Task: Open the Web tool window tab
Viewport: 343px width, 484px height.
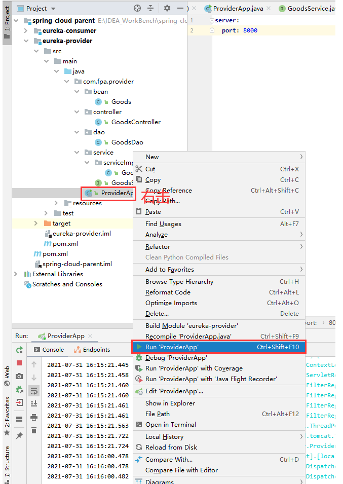Action: (7, 376)
